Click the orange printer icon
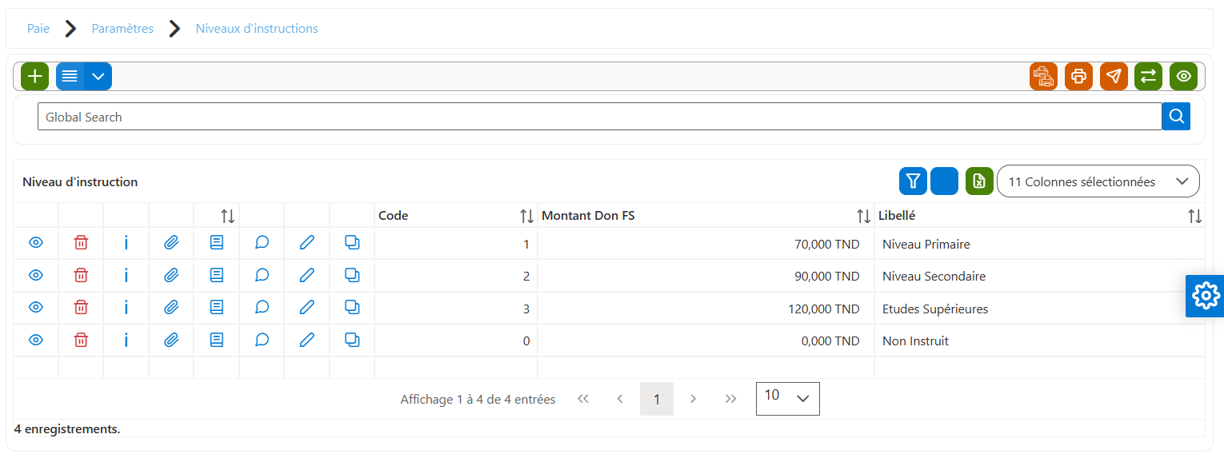The width and height of the screenshot is (1224, 466). 1078,77
